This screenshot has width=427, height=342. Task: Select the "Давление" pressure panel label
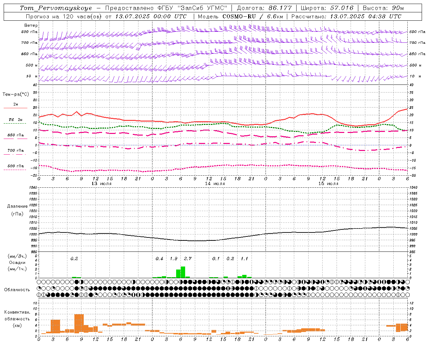[x=17, y=206]
